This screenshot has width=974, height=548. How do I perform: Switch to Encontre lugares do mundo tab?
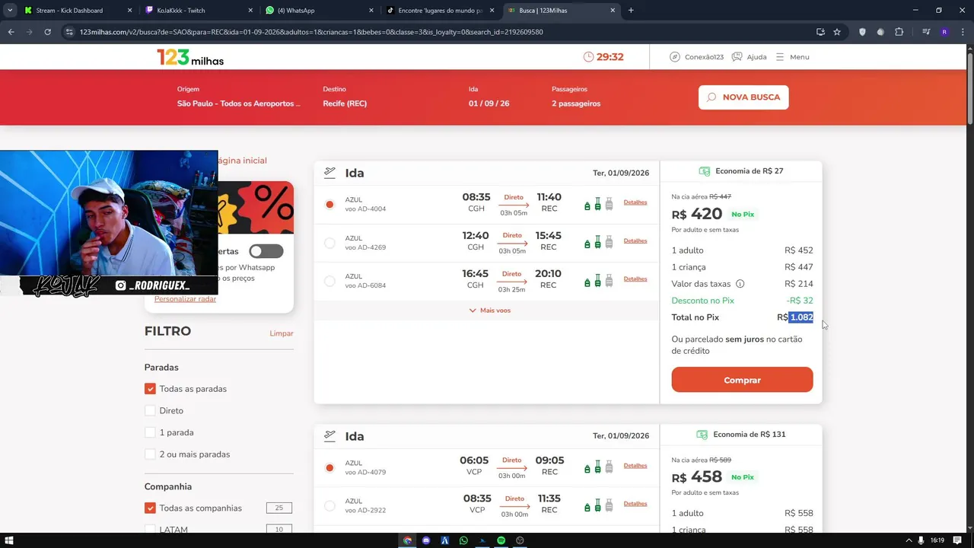[x=439, y=11]
